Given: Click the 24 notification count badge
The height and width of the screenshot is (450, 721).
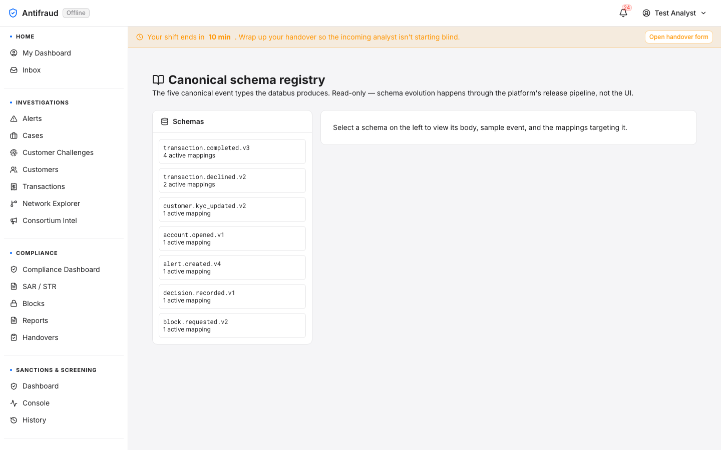Looking at the screenshot, I should 627,8.
